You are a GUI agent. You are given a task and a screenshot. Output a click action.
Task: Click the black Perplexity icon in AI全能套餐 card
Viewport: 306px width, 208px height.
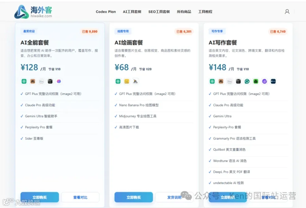click(x=50, y=81)
